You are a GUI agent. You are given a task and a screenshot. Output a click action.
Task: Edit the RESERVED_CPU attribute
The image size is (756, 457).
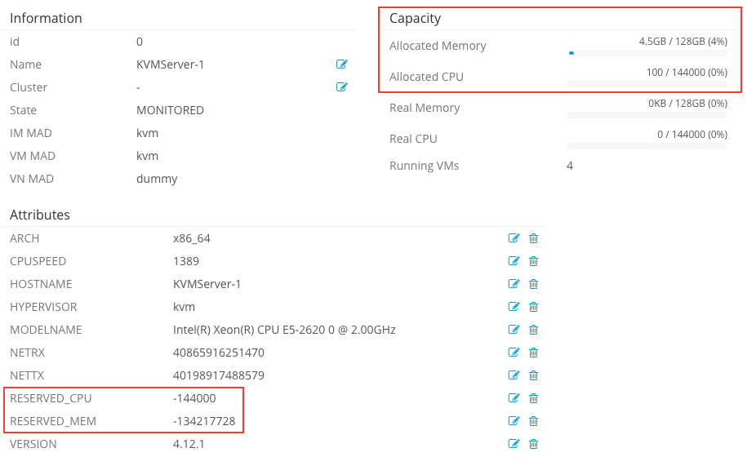tap(514, 398)
